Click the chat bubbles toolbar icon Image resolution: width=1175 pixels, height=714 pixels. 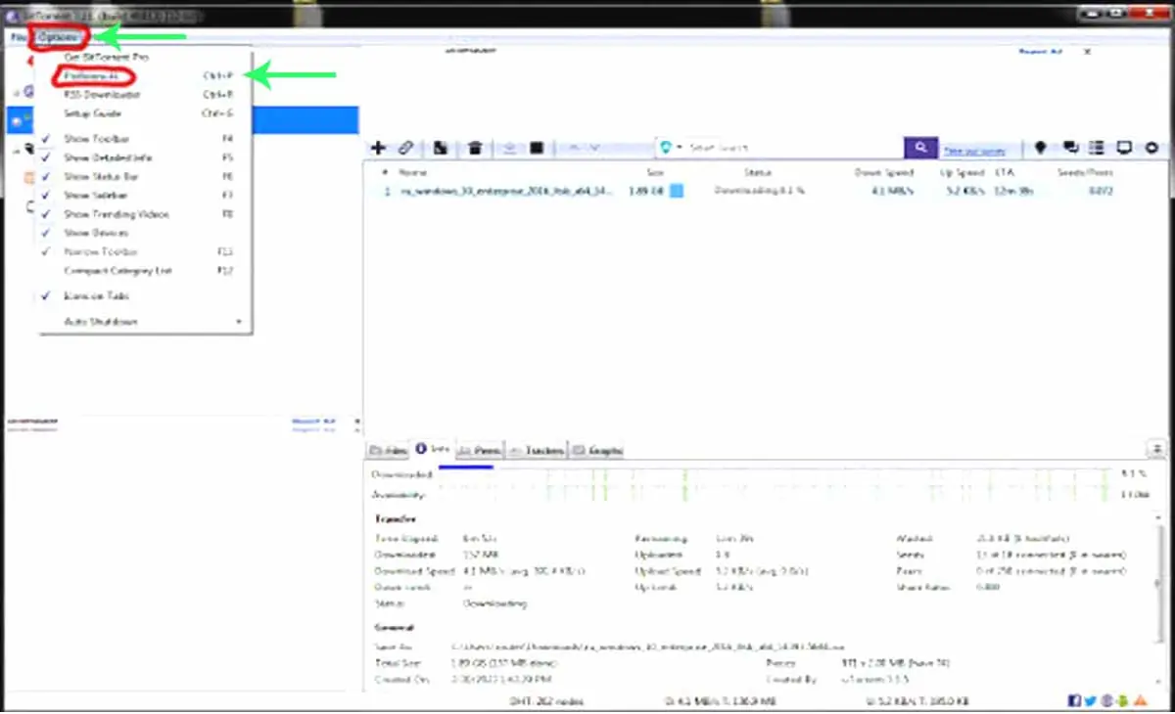1071,148
